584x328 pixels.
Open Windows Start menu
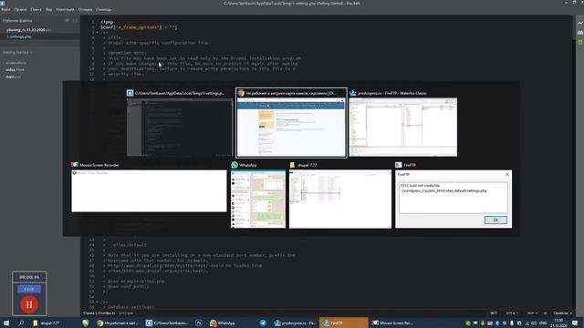(x=6, y=323)
